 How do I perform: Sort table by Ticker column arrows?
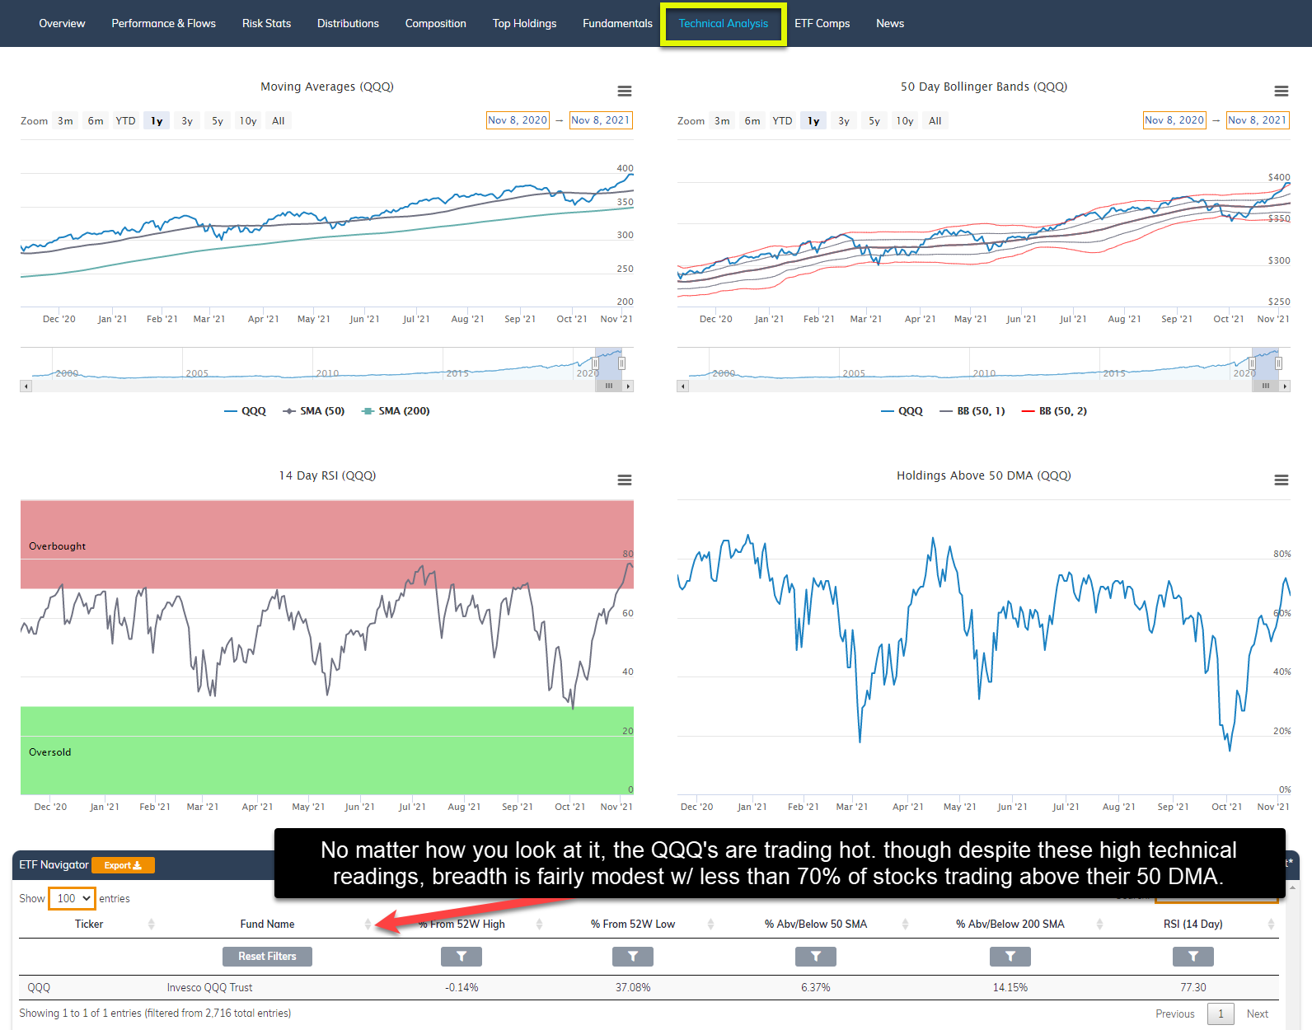click(151, 925)
